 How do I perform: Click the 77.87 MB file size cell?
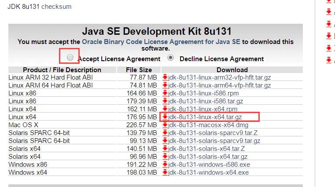click(x=139, y=77)
